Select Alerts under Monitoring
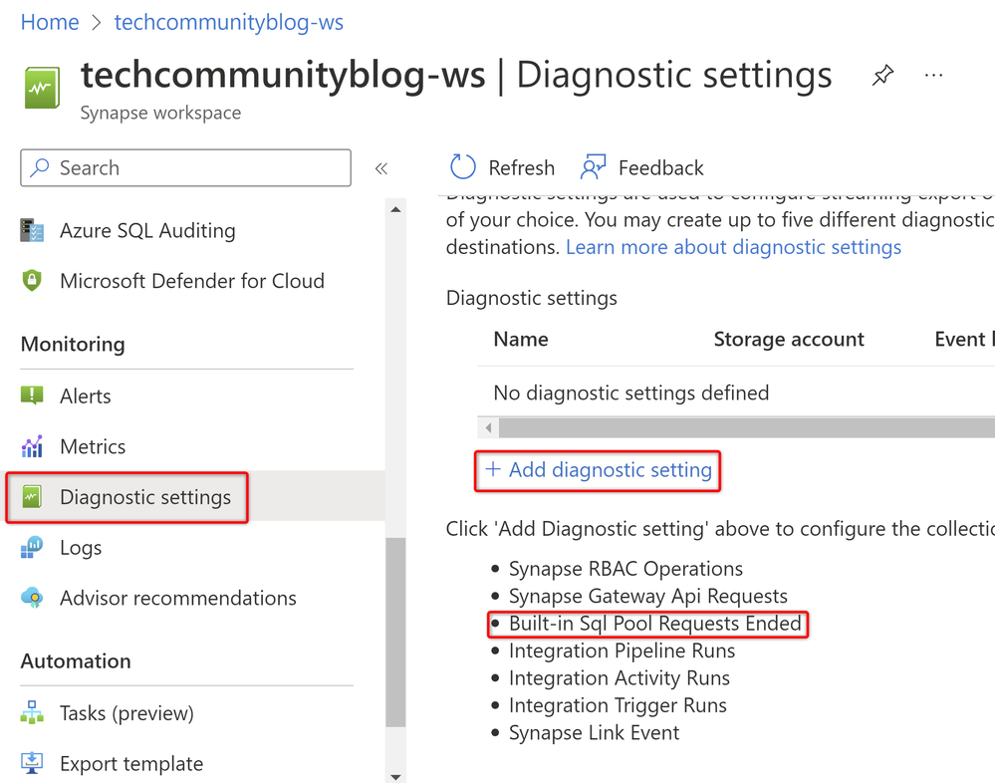This screenshot has width=995, height=783. [85, 395]
